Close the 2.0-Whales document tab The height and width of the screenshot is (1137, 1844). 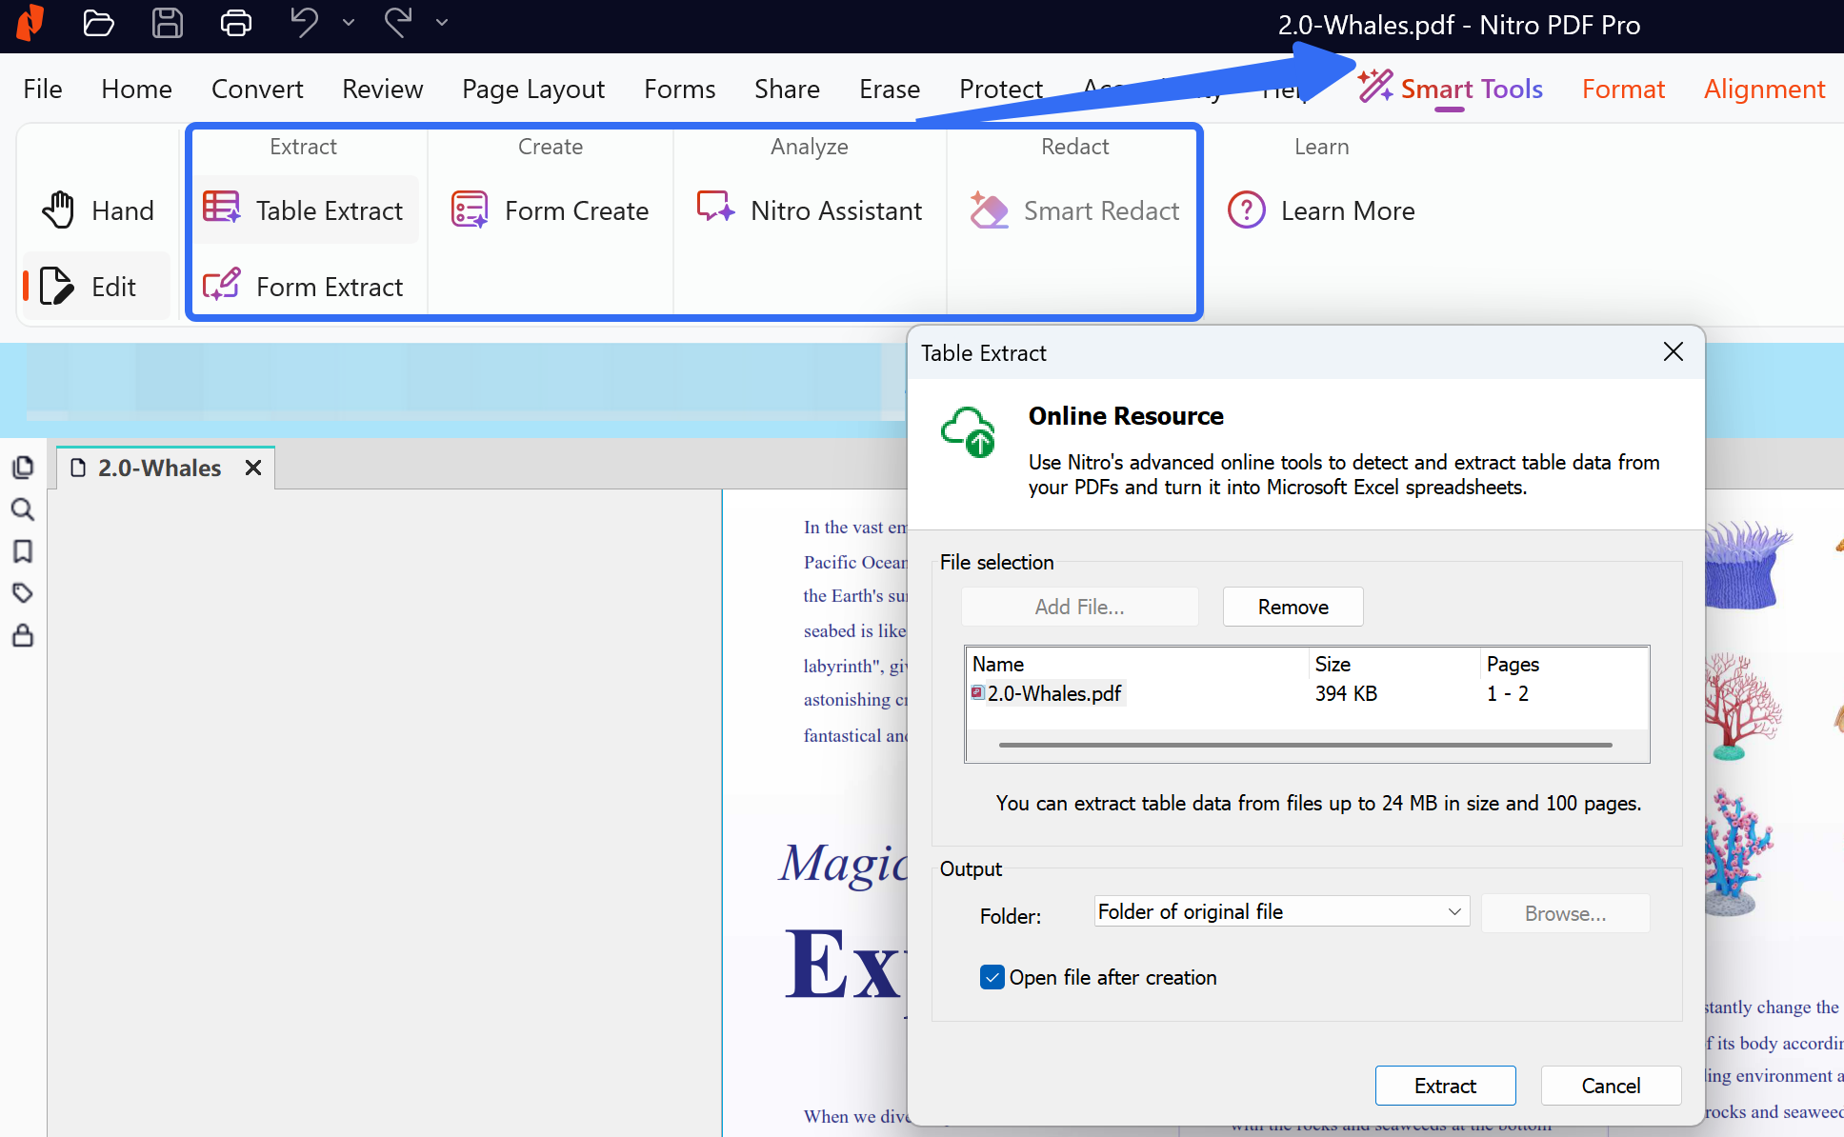[253, 468]
